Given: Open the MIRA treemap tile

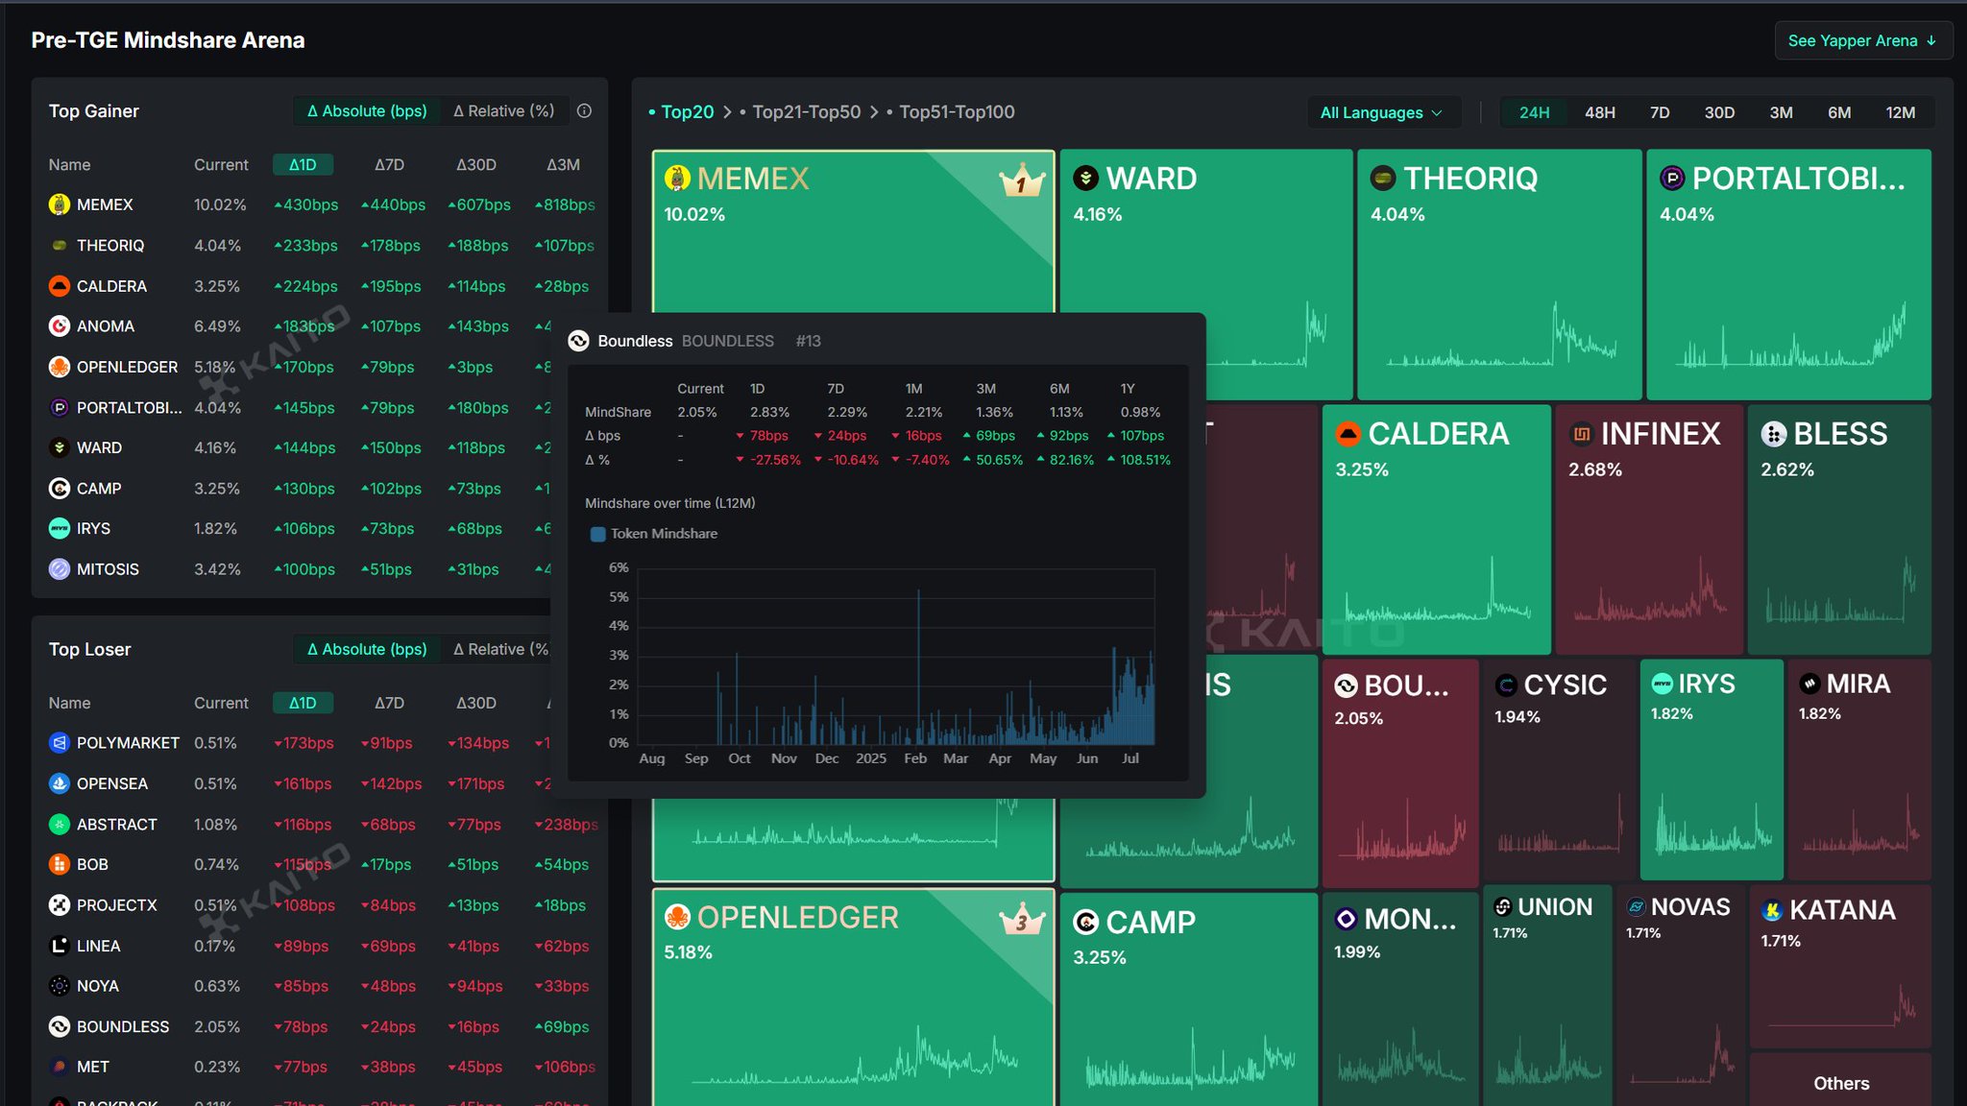Looking at the screenshot, I should click(1858, 769).
